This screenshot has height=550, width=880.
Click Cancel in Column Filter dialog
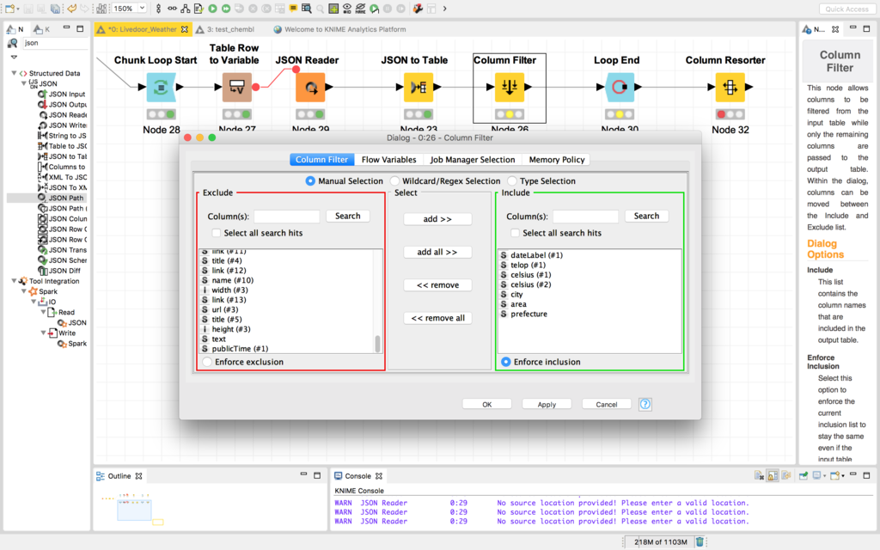tap(606, 404)
